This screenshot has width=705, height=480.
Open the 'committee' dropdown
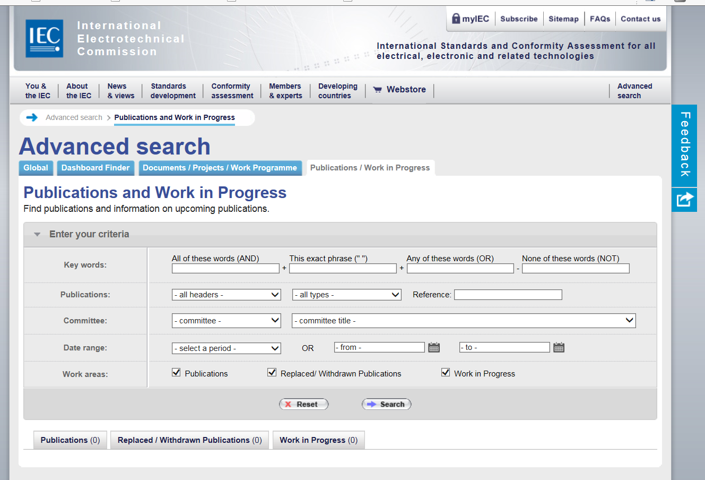pos(227,321)
